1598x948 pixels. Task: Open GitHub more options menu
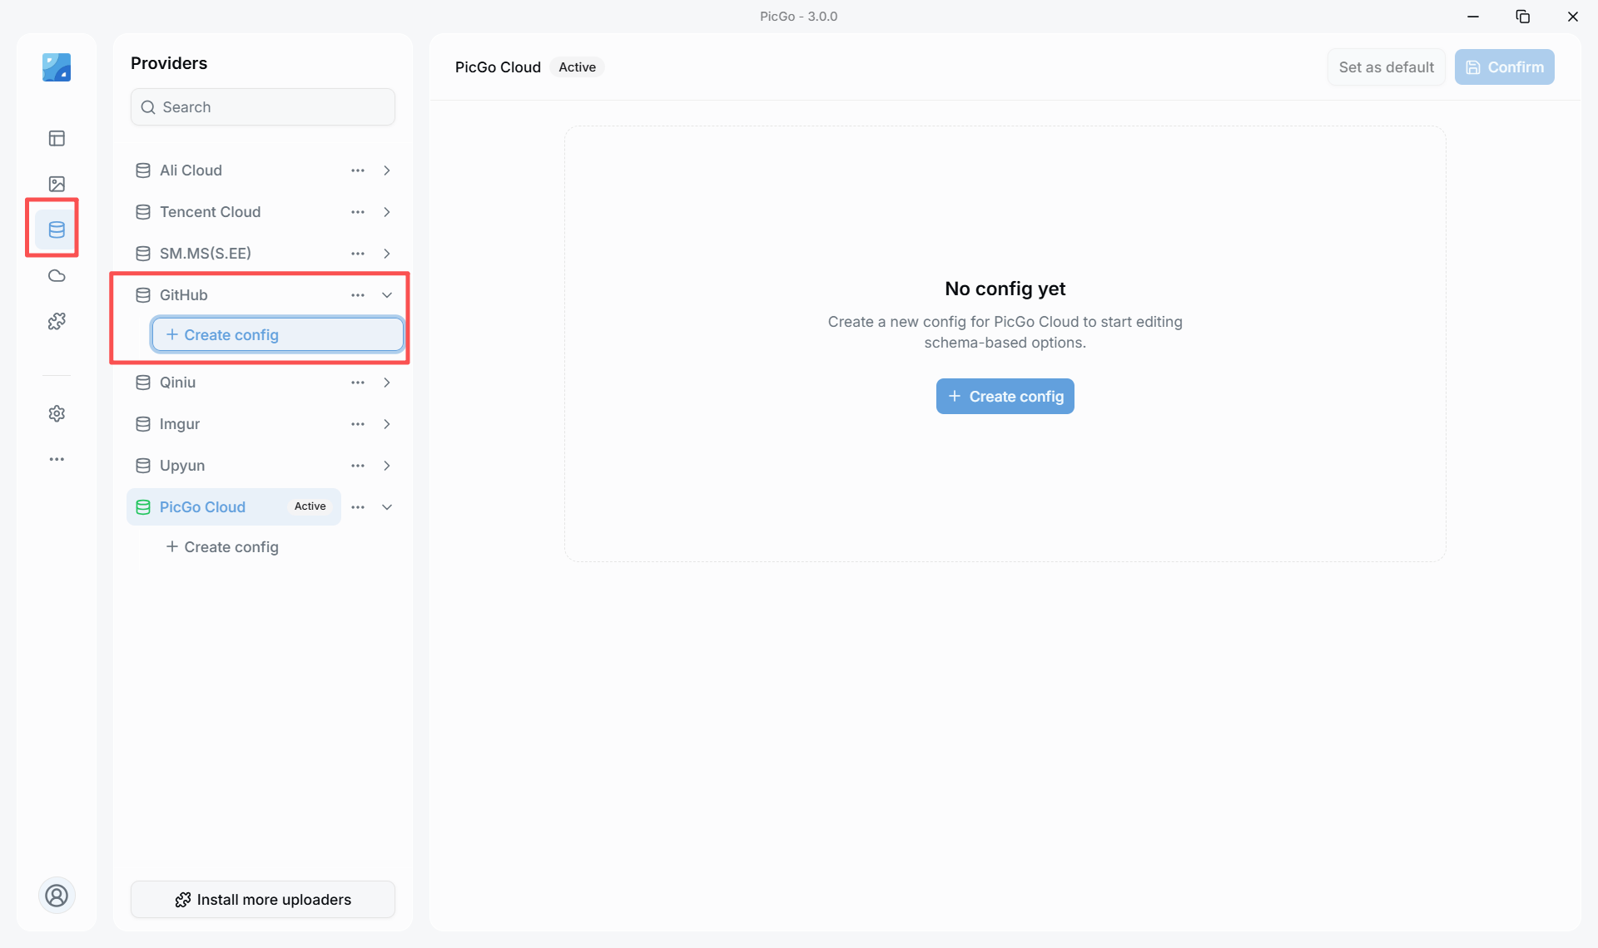[358, 295]
